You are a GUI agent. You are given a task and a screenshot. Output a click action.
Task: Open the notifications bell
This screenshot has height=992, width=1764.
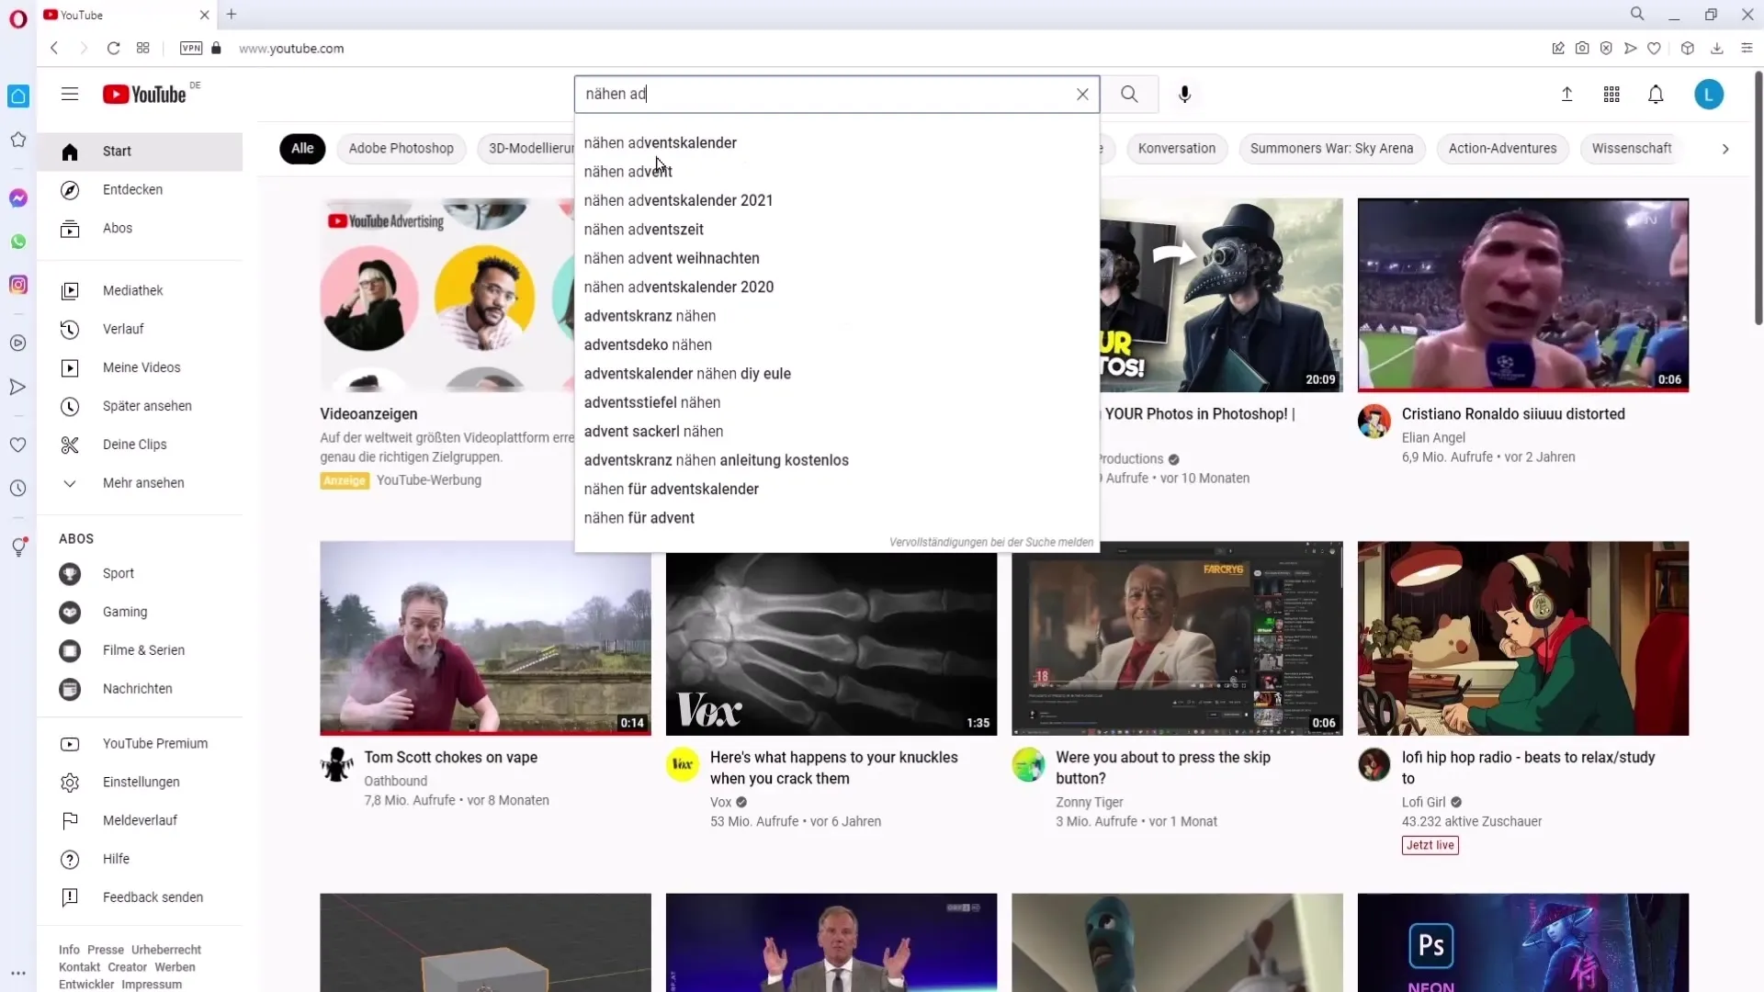1656,94
